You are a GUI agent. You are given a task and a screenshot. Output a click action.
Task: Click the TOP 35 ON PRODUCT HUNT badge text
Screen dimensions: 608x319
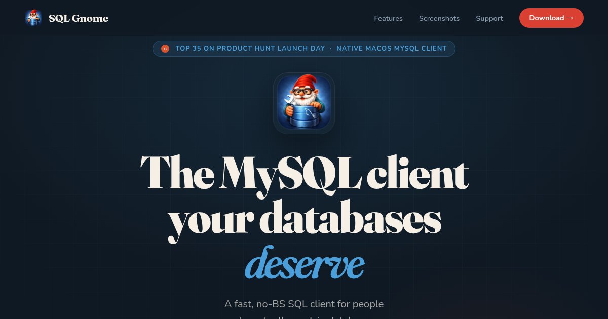tap(250, 49)
